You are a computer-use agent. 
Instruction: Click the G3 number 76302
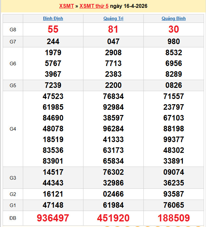pos(113,172)
